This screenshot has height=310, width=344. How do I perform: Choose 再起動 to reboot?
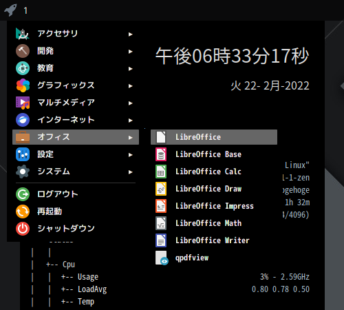pos(50,211)
